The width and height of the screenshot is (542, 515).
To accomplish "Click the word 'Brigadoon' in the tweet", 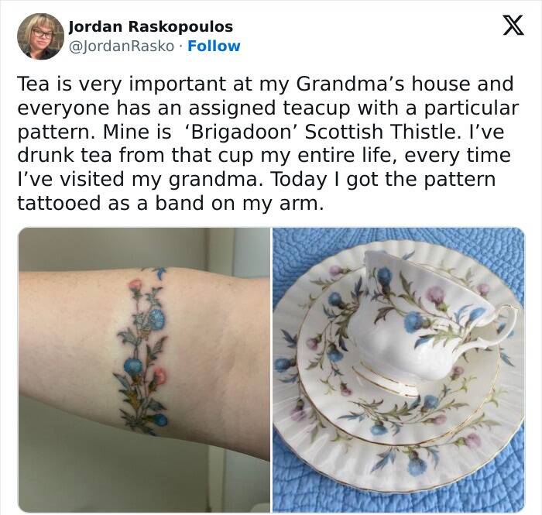I will (x=238, y=132).
